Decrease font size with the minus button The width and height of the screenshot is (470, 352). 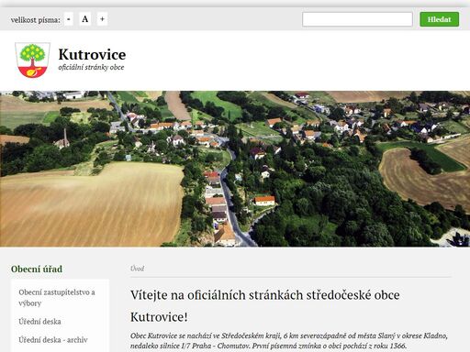pyautogui.click(x=69, y=19)
